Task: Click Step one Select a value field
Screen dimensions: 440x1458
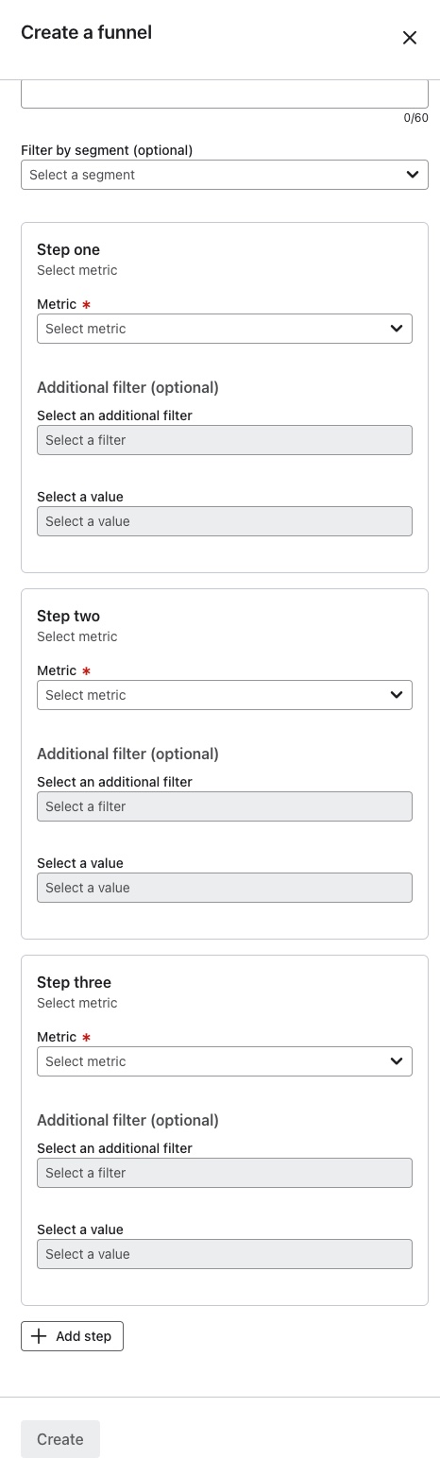Action: pyautogui.click(x=225, y=521)
